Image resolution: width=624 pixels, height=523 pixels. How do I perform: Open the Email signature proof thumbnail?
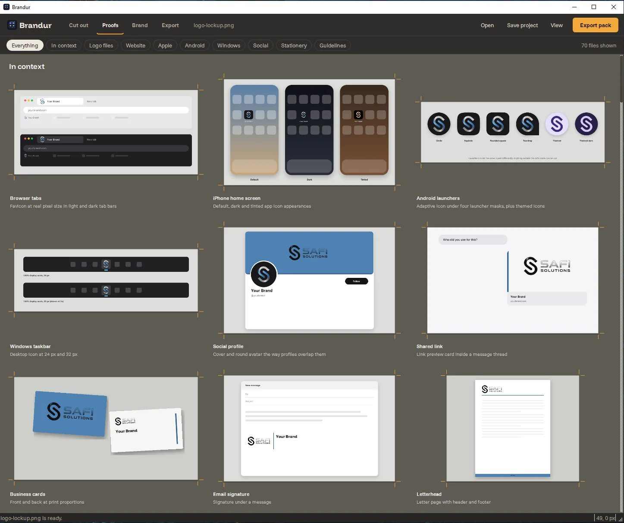310,429
